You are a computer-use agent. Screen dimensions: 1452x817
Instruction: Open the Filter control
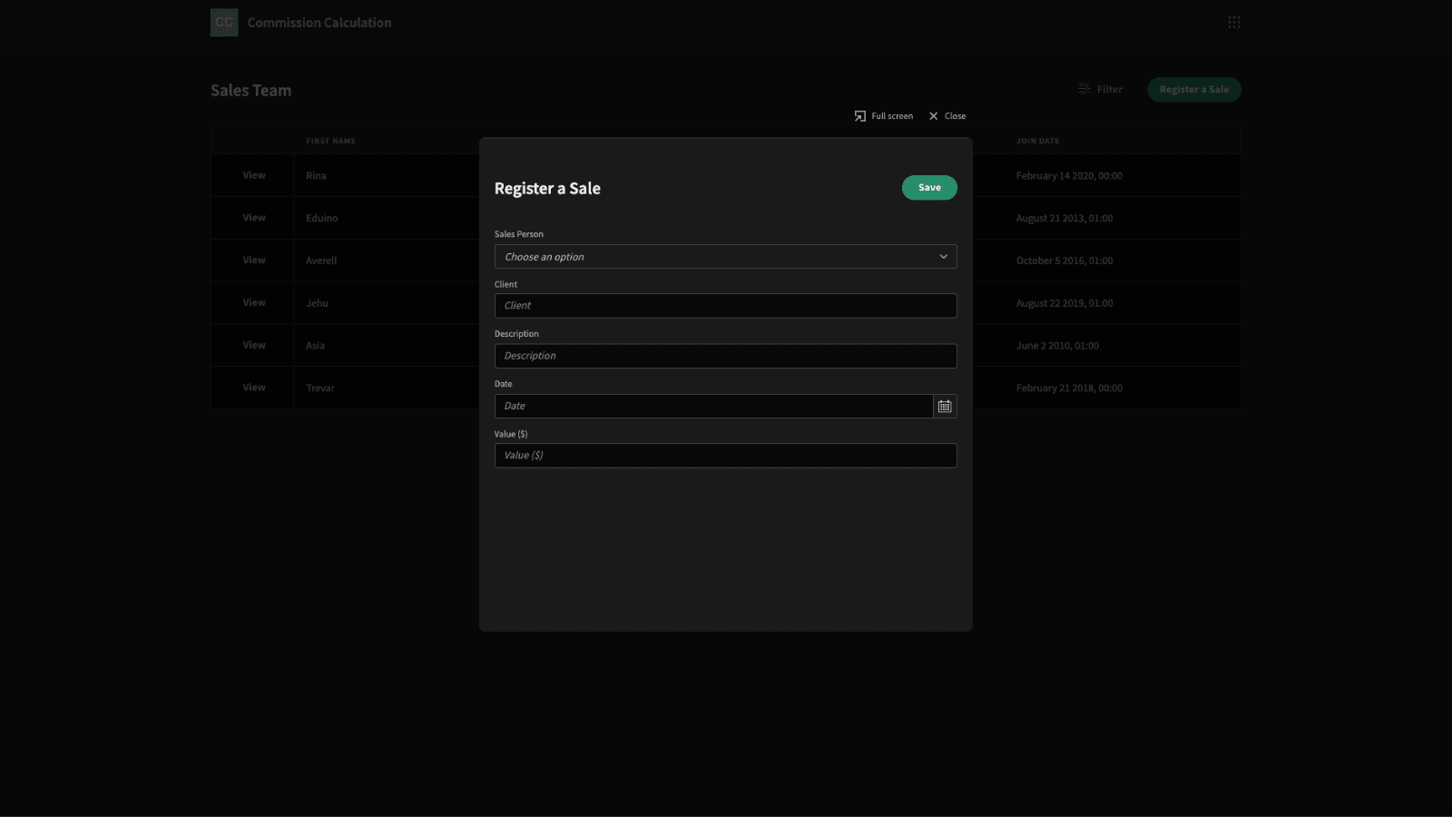click(x=1100, y=89)
